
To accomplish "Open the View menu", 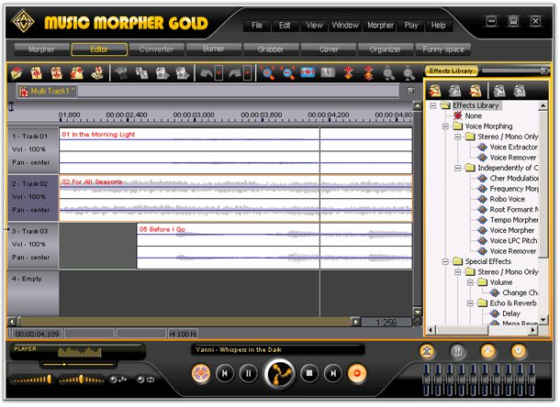I will point(314,26).
